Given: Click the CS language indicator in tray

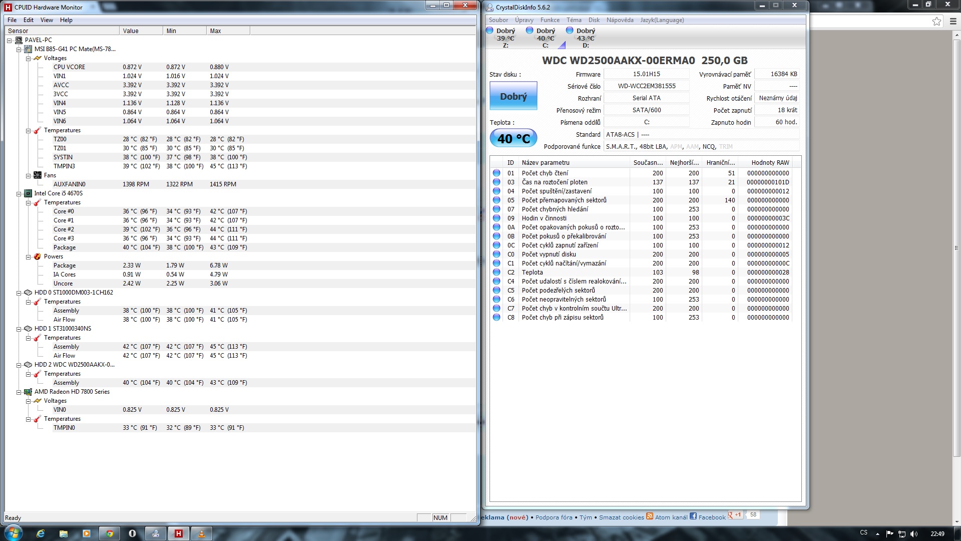Looking at the screenshot, I should coord(863,532).
